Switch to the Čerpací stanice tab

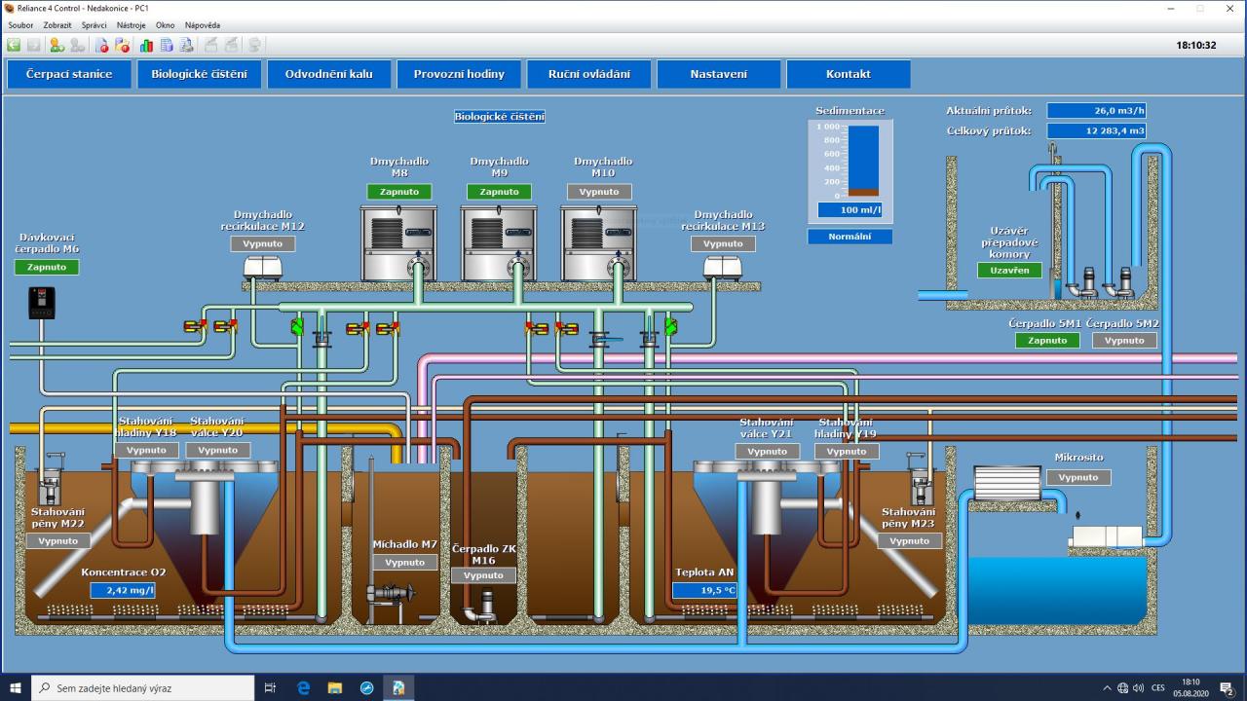pyautogui.click(x=69, y=74)
